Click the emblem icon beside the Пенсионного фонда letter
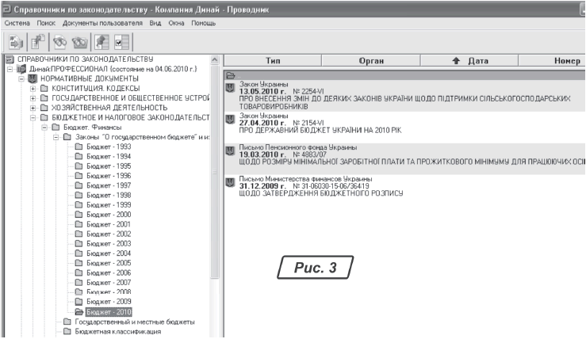 coord(230,151)
